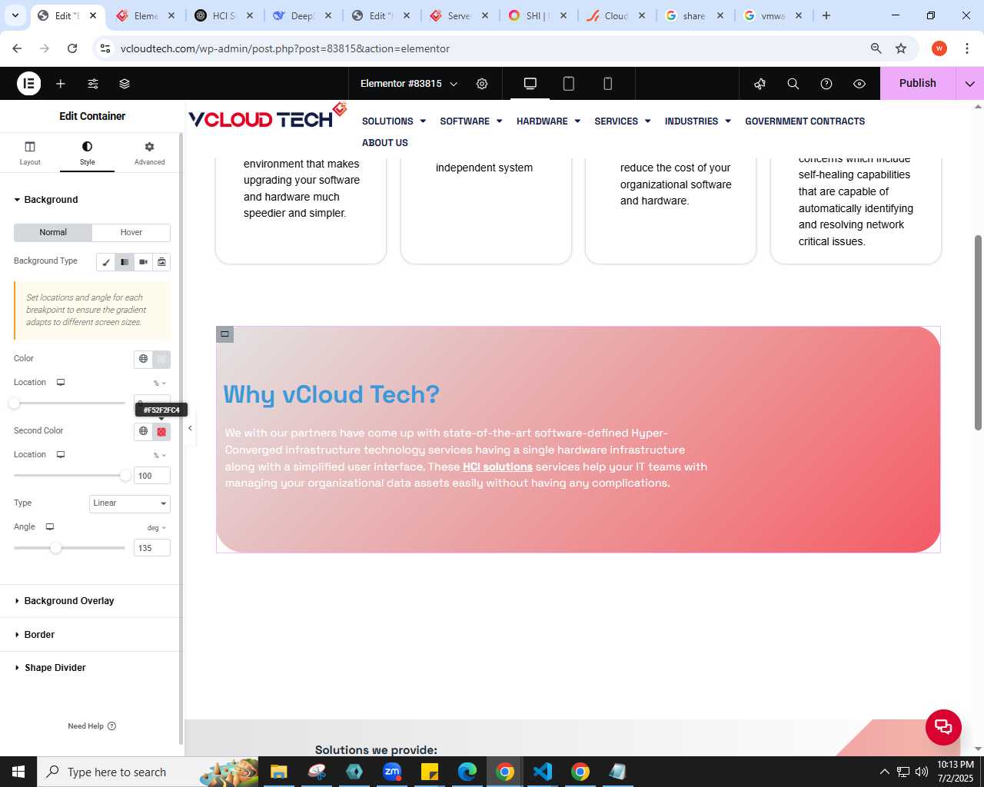Open global color globe for Second Color

(x=143, y=432)
